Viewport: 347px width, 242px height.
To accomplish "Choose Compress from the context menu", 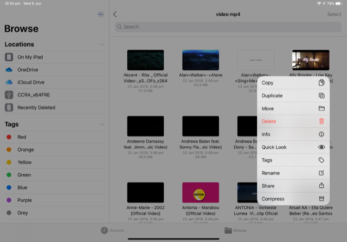I will coord(293,199).
